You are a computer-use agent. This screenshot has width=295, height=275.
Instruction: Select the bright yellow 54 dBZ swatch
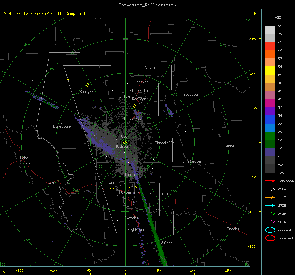click(x=270, y=70)
